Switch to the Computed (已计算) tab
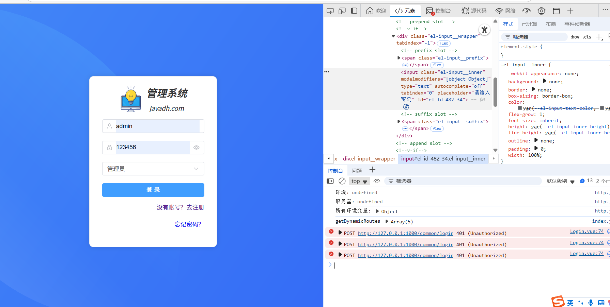Viewport: 610px width, 307px height. point(529,24)
